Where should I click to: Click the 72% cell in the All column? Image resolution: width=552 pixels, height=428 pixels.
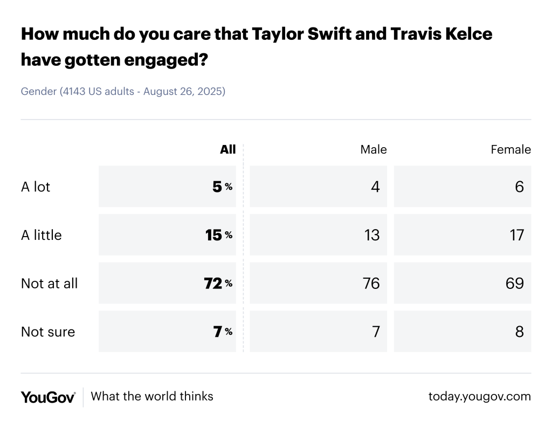(218, 284)
